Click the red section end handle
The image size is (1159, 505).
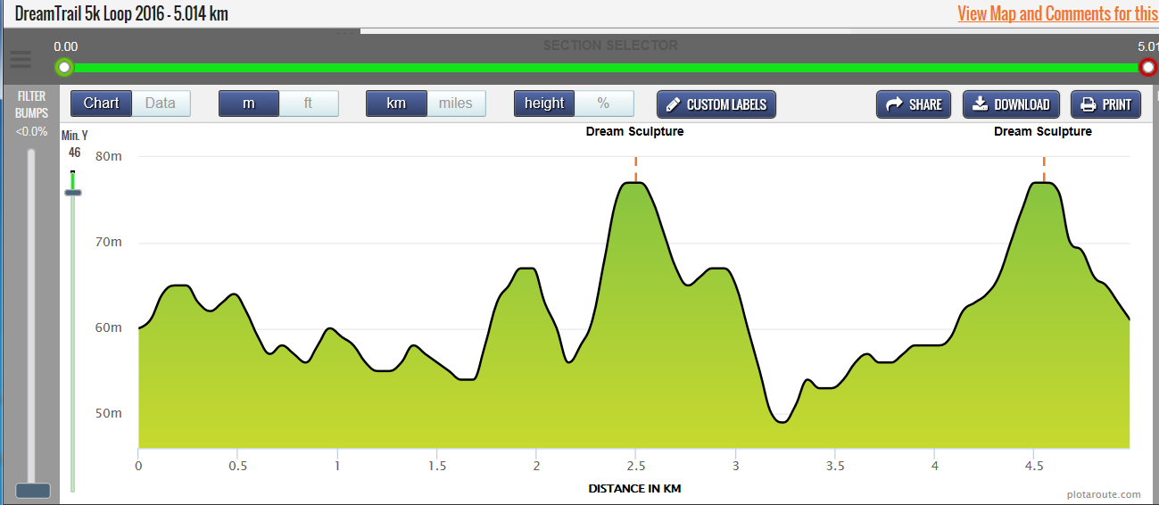(x=1148, y=68)
